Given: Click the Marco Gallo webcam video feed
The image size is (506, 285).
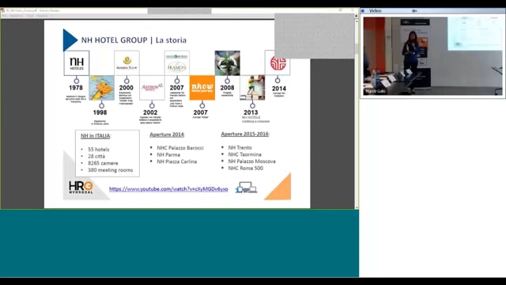Looking at the screenshot, I should click(432, 56).
